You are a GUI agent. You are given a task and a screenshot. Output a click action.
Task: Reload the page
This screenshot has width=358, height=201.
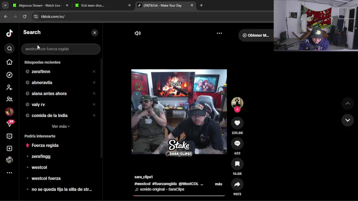[25, 16]
